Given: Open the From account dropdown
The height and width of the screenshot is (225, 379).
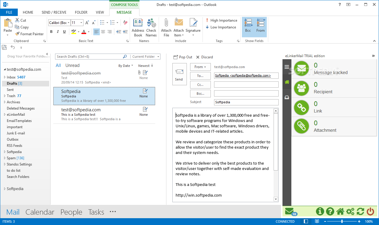Looking at the screenshot, I should (x=200, y=67).
